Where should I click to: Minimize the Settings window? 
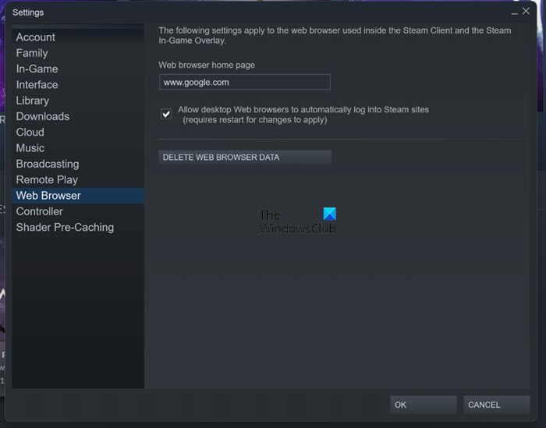pos(514,12)
